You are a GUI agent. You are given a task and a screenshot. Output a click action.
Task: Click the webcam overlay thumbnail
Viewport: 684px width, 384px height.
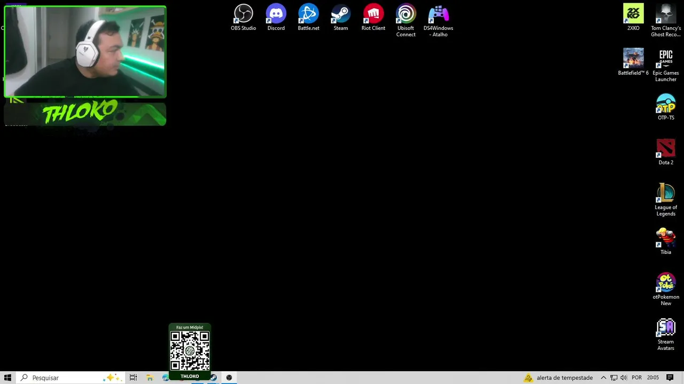85,52
